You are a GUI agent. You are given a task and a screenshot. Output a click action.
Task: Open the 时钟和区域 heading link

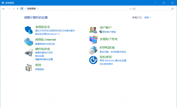pyautogui.click(x=107, y=47)
